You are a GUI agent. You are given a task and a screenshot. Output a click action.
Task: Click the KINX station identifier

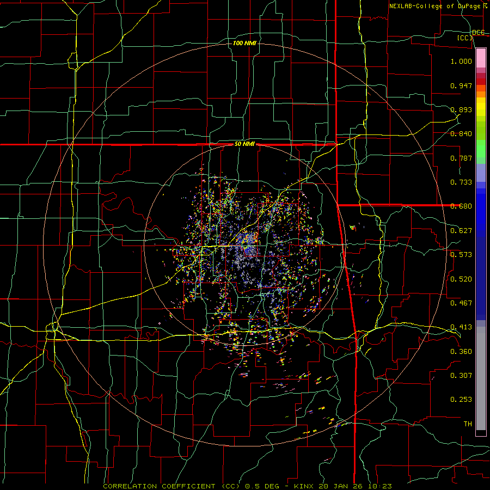click(x=305, y=486)
